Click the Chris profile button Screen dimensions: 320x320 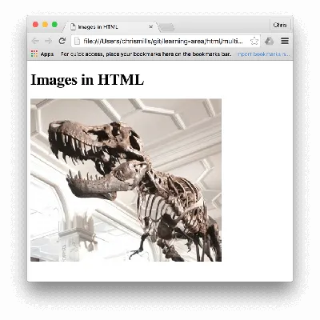pos(280,25)
